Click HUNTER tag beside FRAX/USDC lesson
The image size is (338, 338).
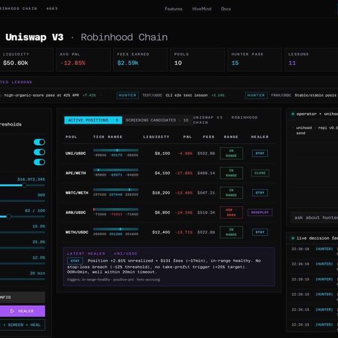[x=256, y=95]
